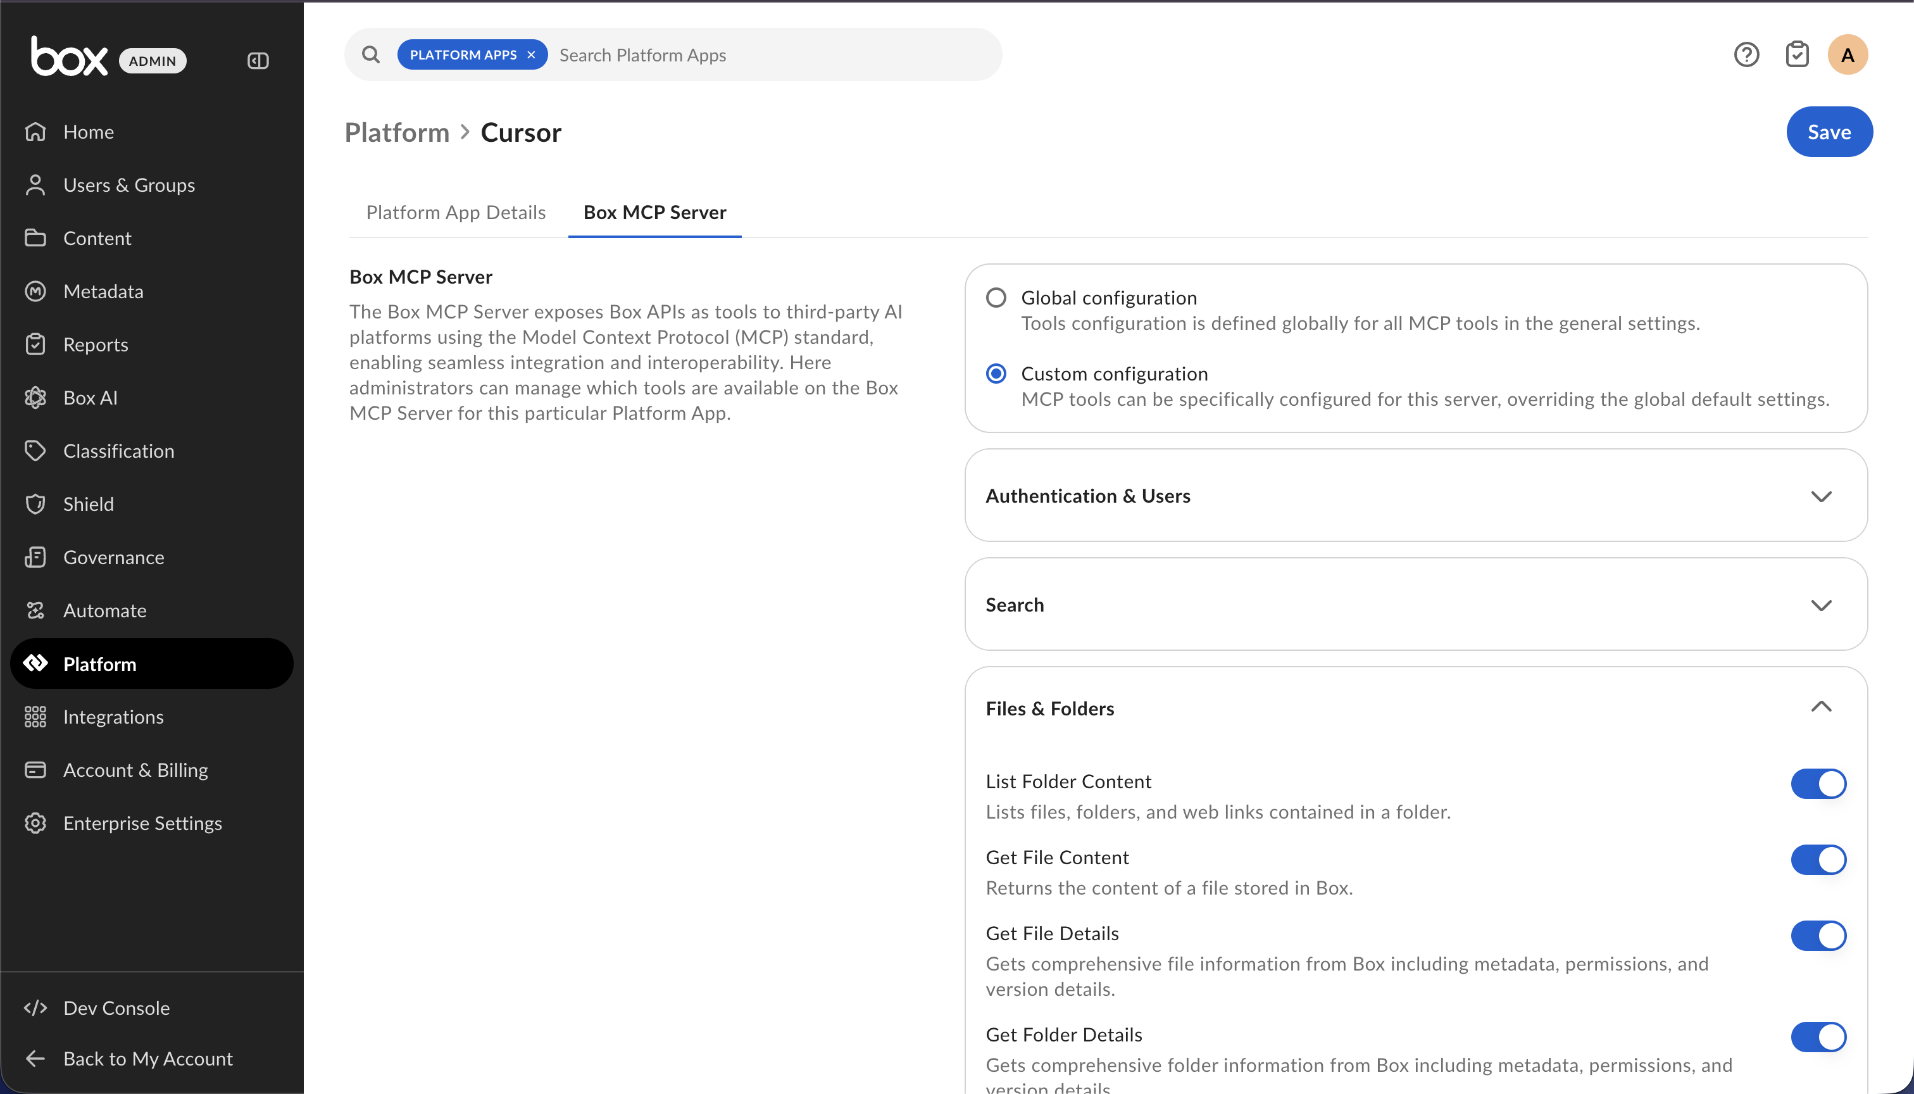Toggle the Get Folder Details switch
Screen dimensions: 1914x1094
[1818, 1037]
